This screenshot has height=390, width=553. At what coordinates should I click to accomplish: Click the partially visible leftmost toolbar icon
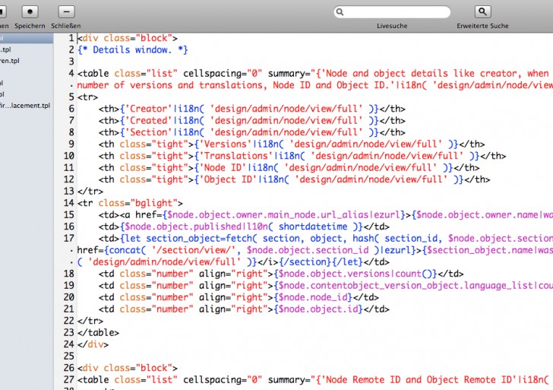pos(3,11)
